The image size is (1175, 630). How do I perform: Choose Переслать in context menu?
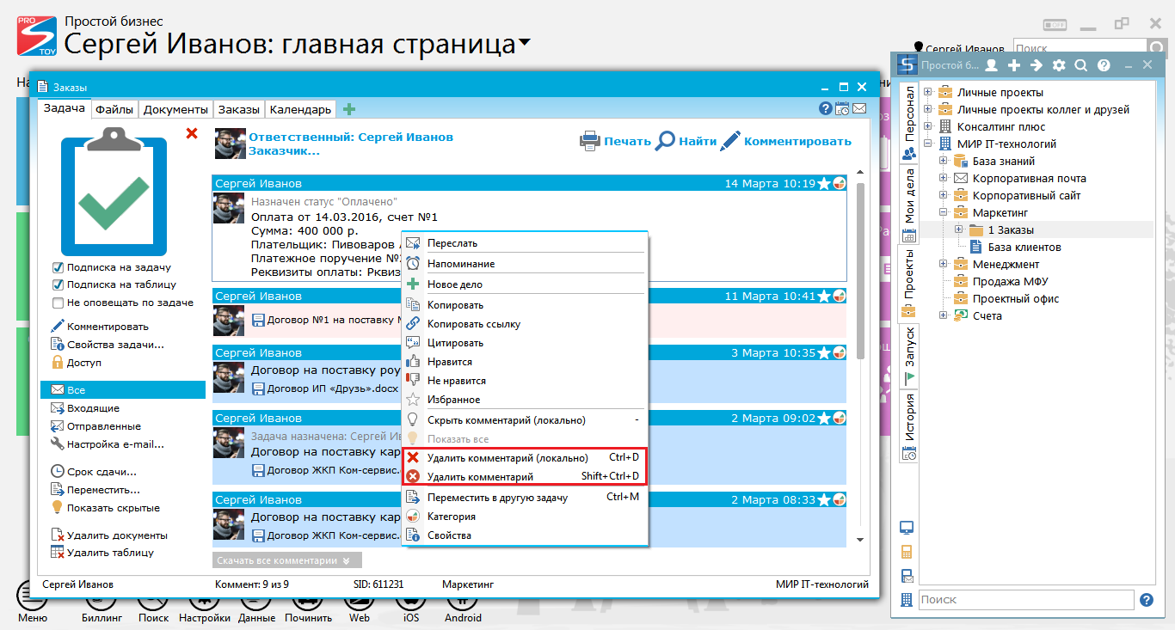click(524, 243)
